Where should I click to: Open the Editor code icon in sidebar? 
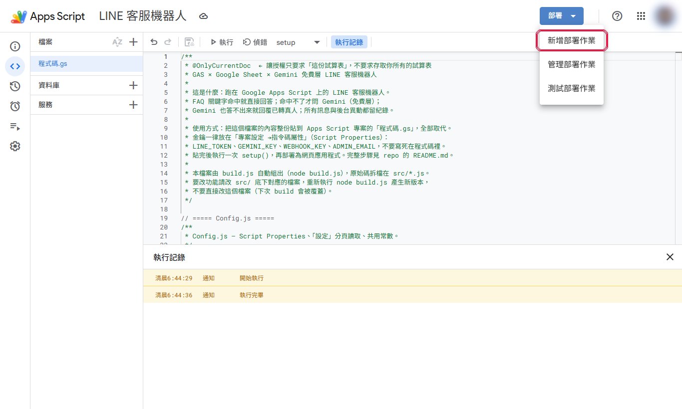point(15,66)
